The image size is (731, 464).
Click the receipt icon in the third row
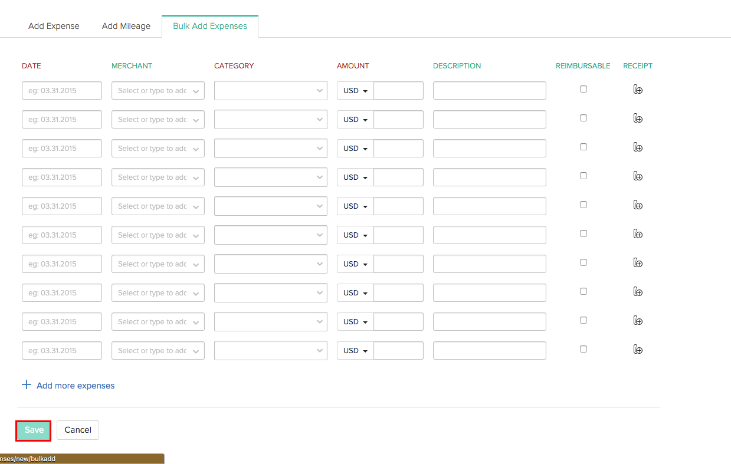pos(638,147)
